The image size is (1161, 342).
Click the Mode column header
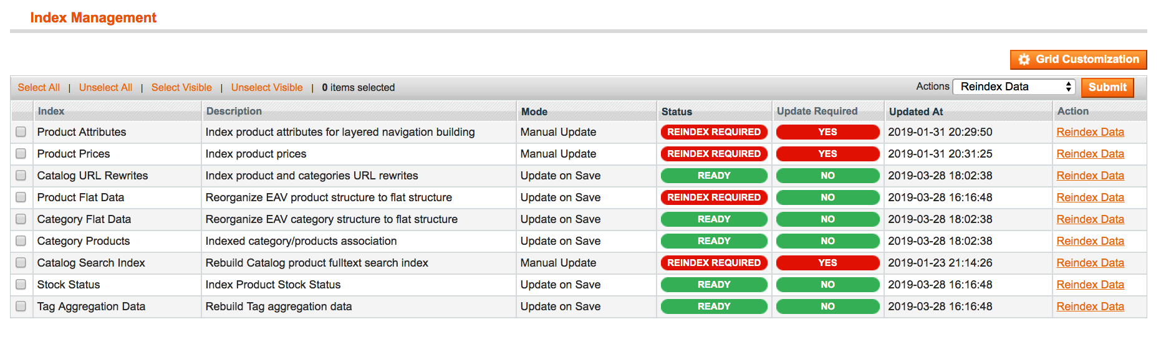534,112
